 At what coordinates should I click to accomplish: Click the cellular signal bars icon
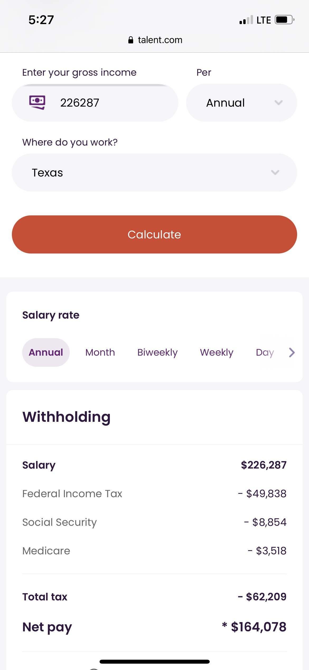coord(245,20)
